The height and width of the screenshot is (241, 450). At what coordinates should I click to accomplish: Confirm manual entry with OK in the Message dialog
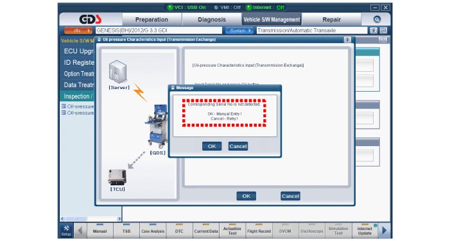click(212, 146)
